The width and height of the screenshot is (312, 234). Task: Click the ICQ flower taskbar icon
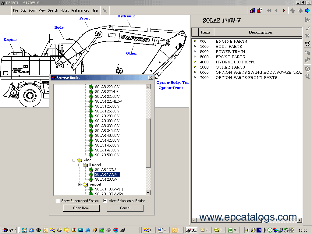coord(39,230)
